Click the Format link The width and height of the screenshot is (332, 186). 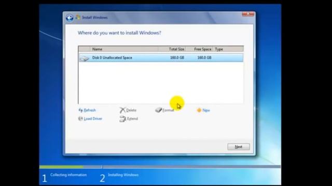point(168,110)
